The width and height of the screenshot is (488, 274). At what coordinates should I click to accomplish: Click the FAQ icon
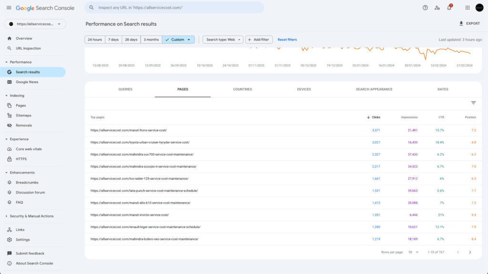10,203
